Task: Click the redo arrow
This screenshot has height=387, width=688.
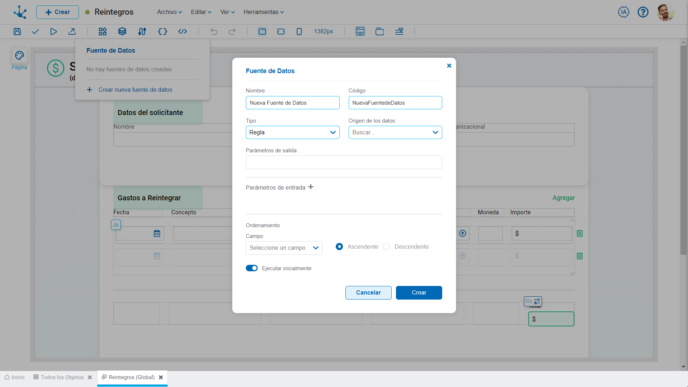Action: click(232, 32)
